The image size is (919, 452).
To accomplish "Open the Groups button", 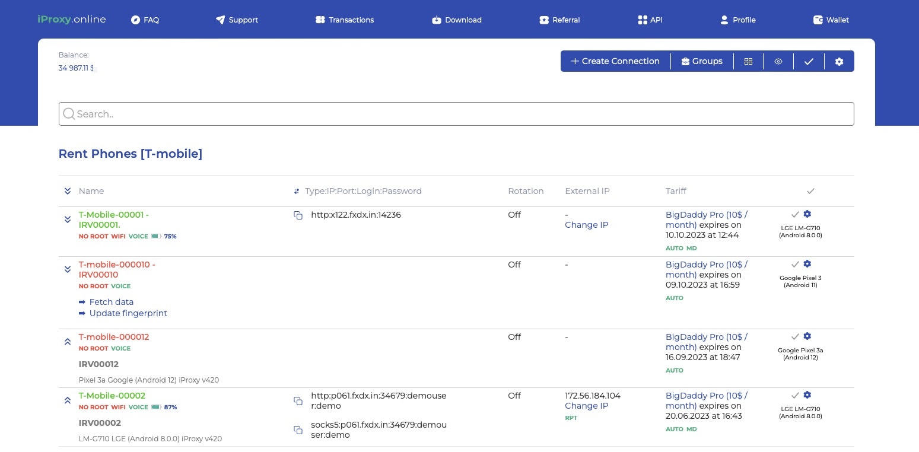I will pos(702,61).
